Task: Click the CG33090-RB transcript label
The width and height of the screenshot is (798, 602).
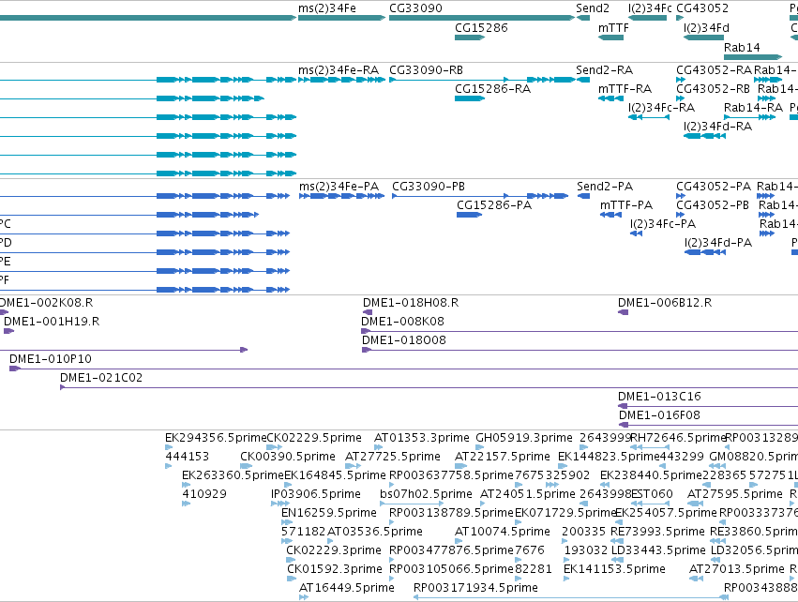Action: tap(426, 70)
